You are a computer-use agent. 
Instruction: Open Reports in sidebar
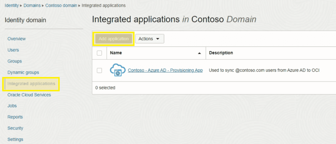point(15,117)
